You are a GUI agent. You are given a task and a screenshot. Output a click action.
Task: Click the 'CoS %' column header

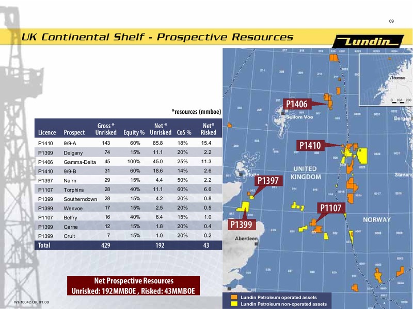184,132
